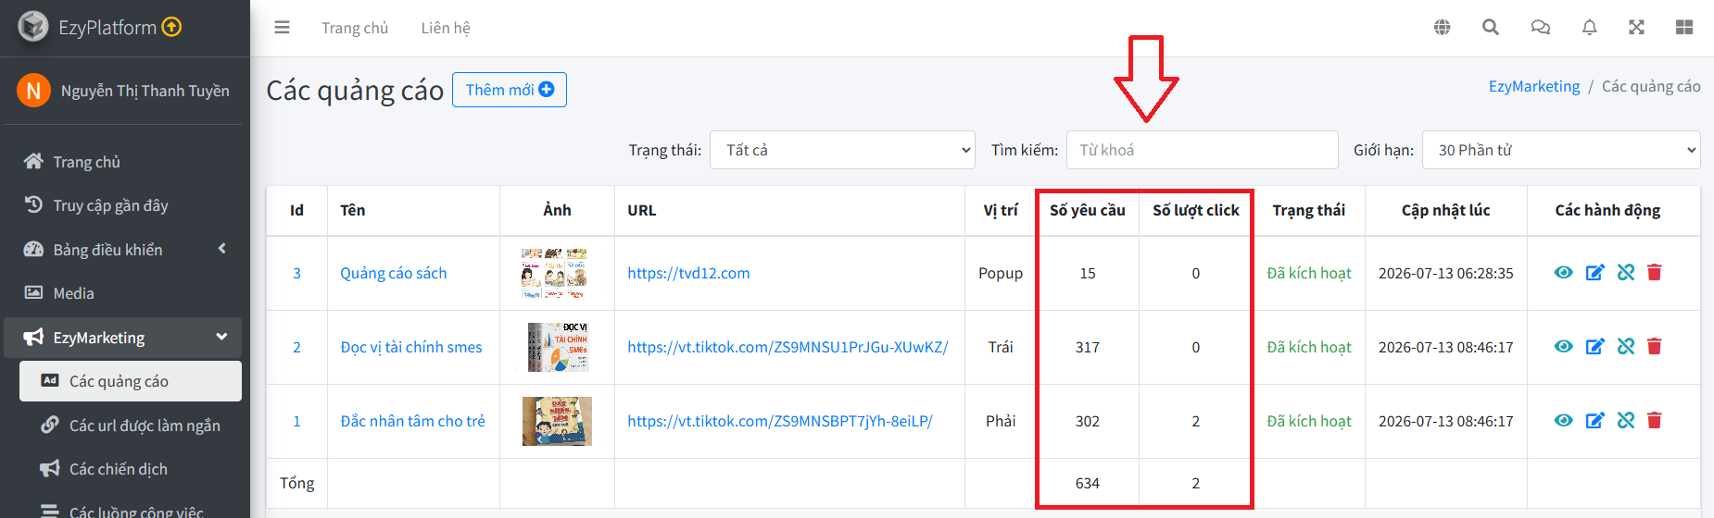Edit the Quảng cáo sách ad

click(x=1594, y=273)
